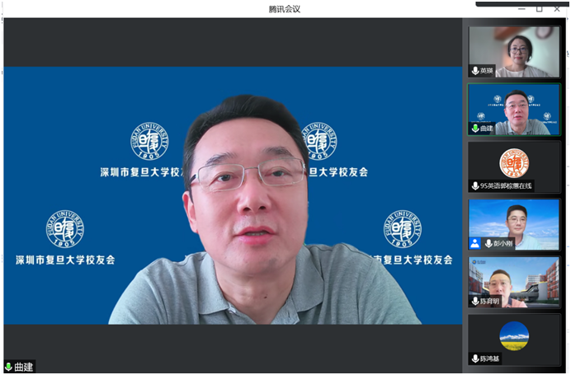Click the green microphone icon on 曲建 thumbnail
The width and height of the screenshot is (571, 375).
click(474, 128)
